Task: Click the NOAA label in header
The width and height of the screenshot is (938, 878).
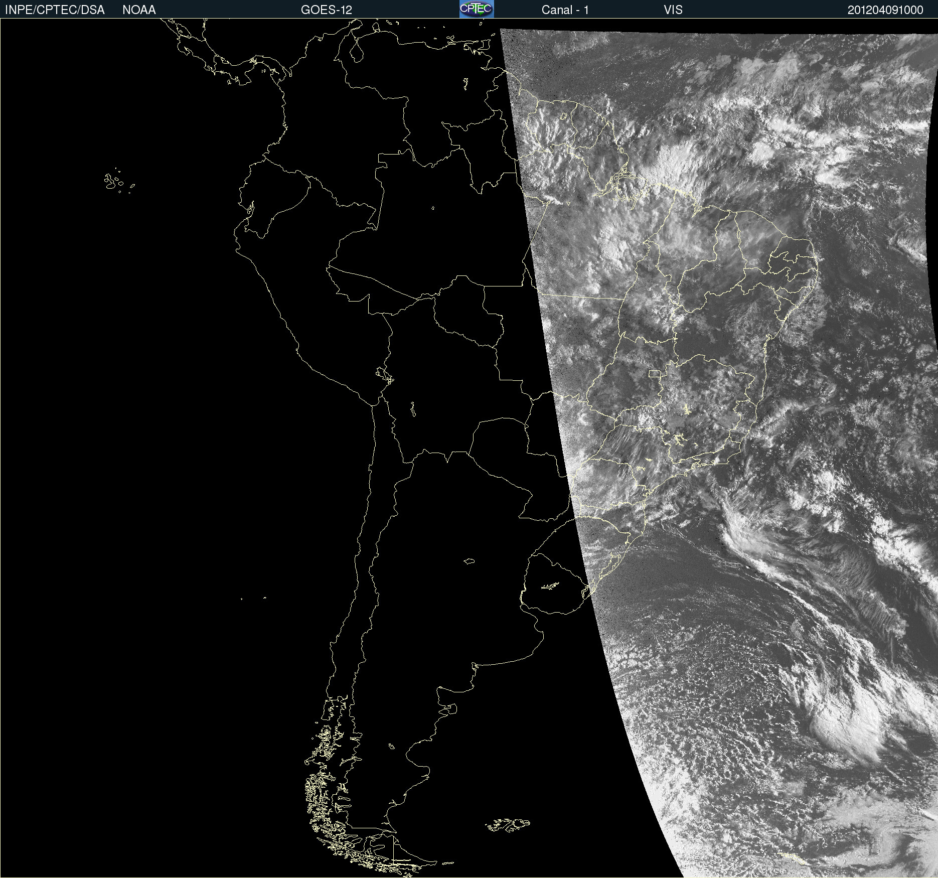Action: point(139,10)
